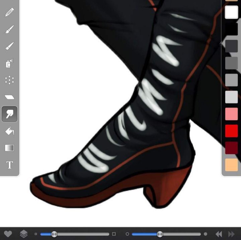Select the Paint bucket fill tool
The width and height of the screenshot is (241, 240).
tap(9, 131)
